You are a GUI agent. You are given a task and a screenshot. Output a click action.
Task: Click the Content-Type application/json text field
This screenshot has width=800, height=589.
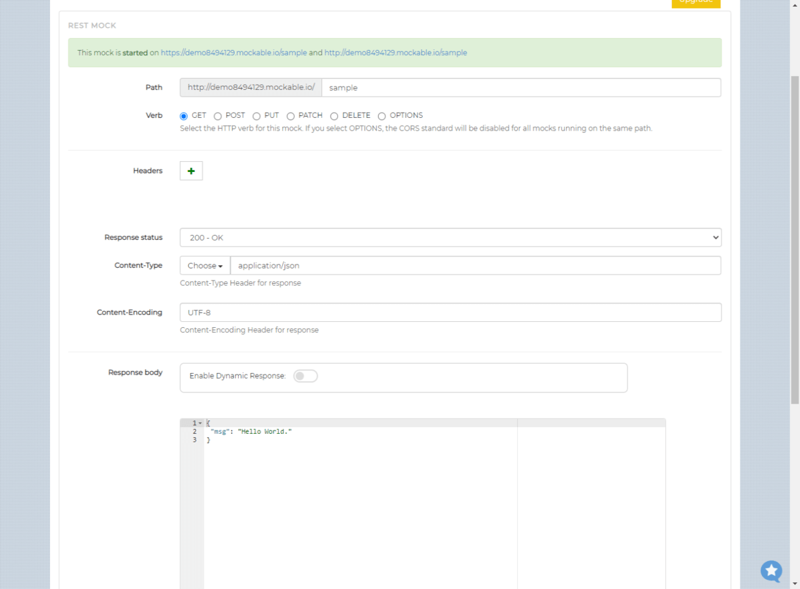pos(475,266)
